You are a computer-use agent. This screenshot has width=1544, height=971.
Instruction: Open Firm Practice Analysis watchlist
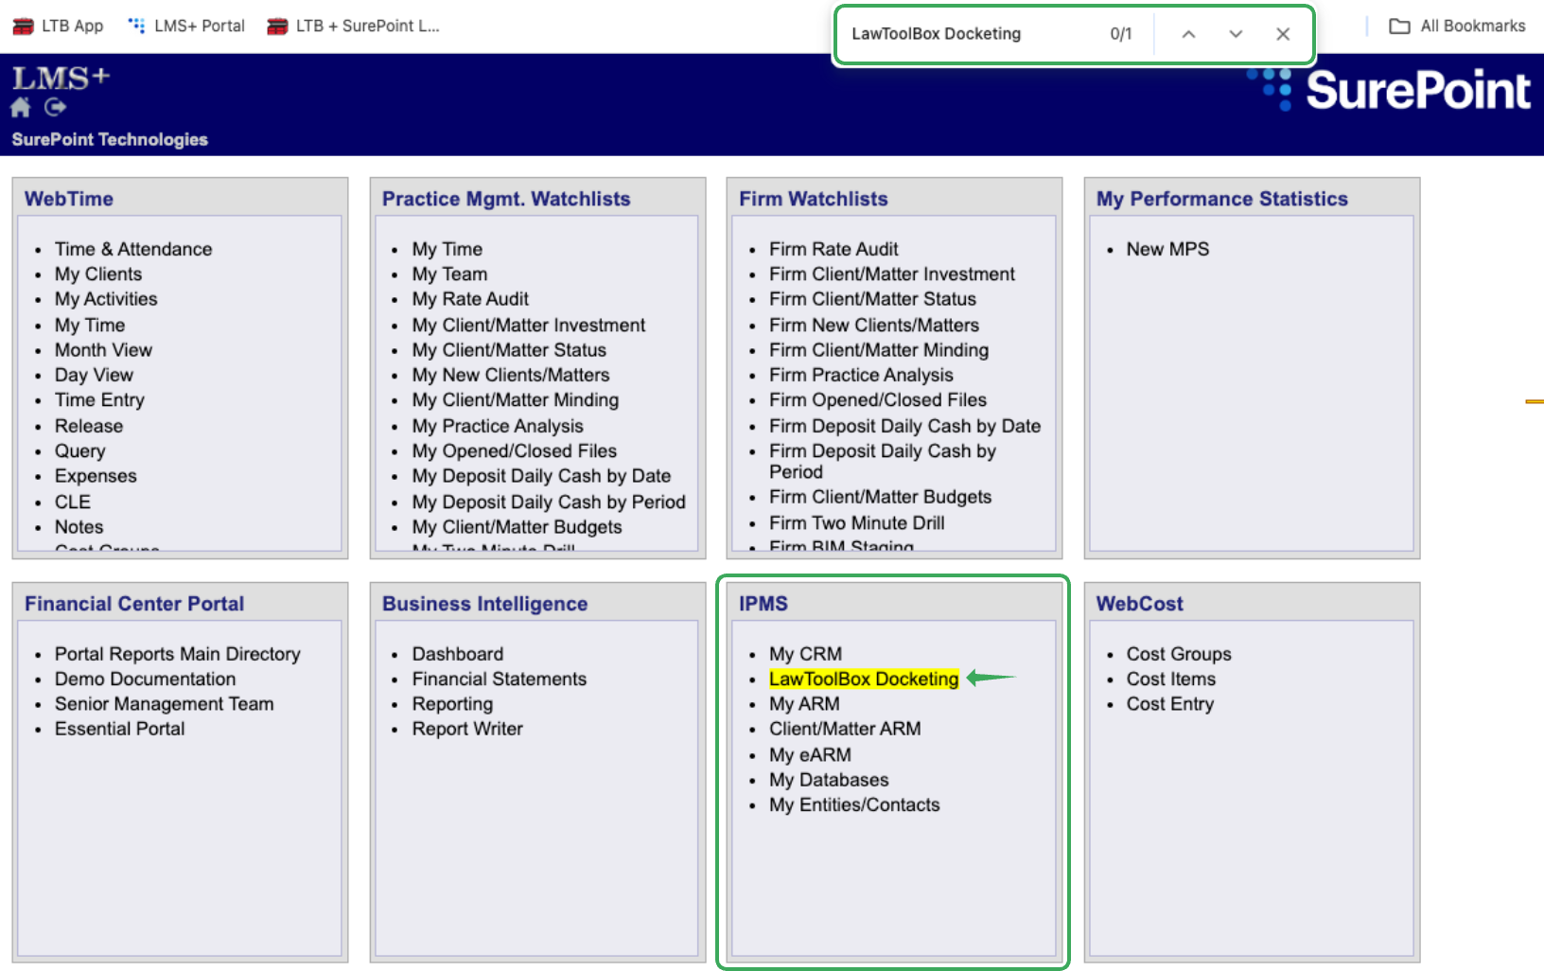click(x=861, y=375)
